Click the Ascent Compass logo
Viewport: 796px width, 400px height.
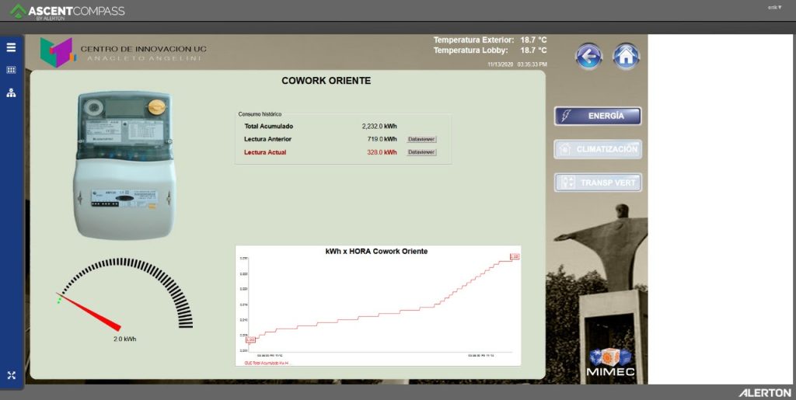(x=67, y=12)
